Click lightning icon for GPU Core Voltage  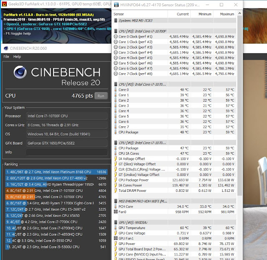click(x=116, y=233)
